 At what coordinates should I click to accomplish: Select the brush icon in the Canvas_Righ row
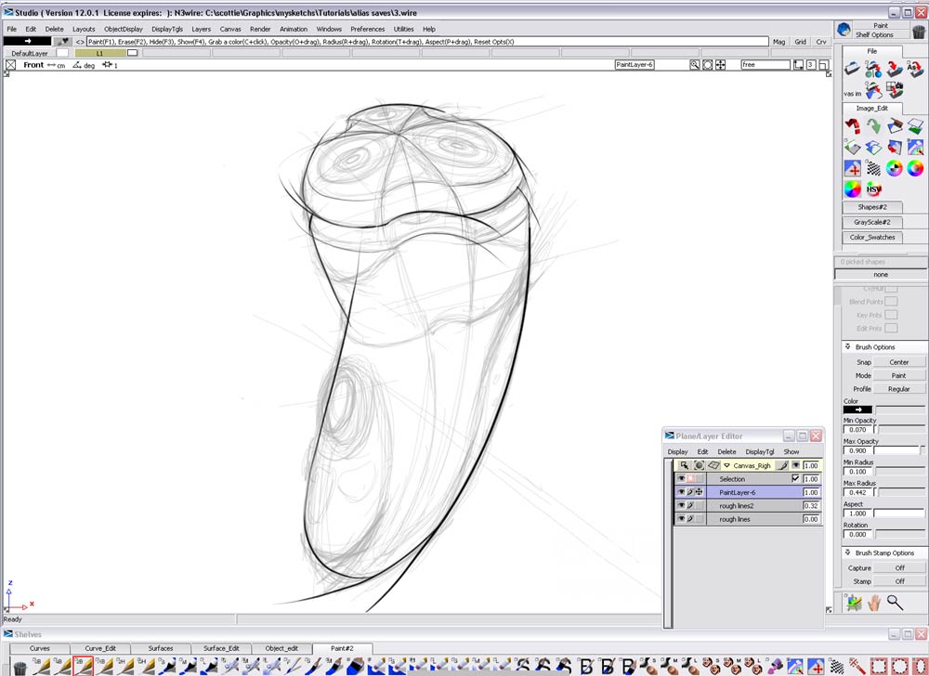782,466
